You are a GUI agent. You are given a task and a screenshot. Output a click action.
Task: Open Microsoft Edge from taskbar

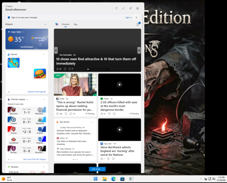(x=113, y=179)
